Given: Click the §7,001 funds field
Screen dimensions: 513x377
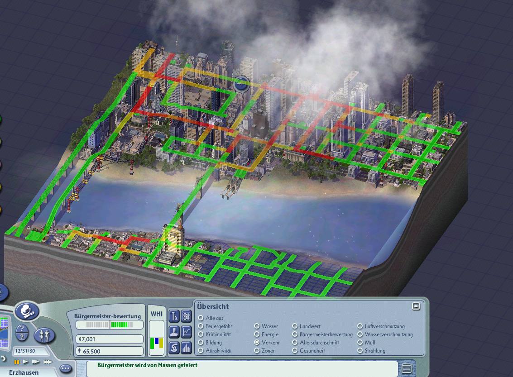Looking at the screenshot, I should [109, 339].
